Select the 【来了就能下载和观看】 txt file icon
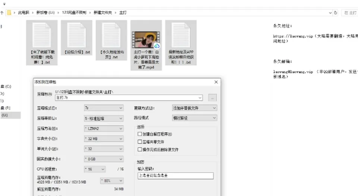This screenshot has height=196, width=358. 42,35
